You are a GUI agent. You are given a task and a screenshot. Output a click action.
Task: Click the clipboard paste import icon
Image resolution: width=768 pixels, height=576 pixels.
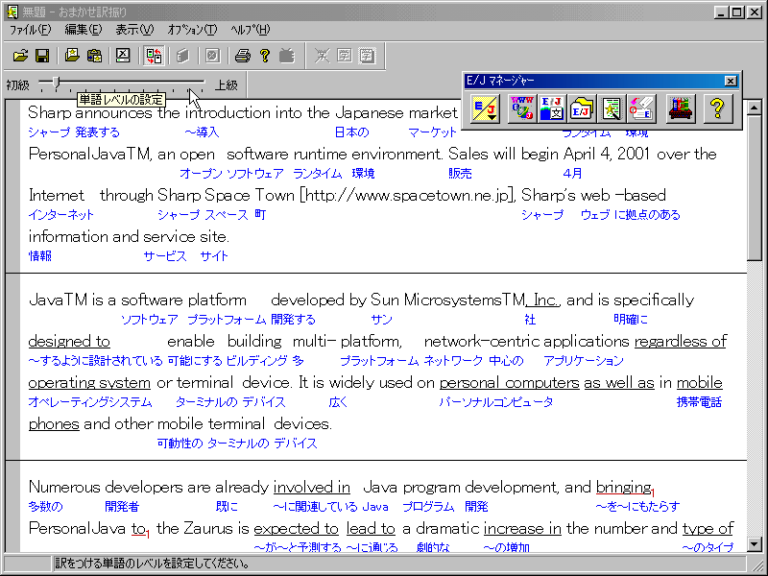click(x=94, y=56)
